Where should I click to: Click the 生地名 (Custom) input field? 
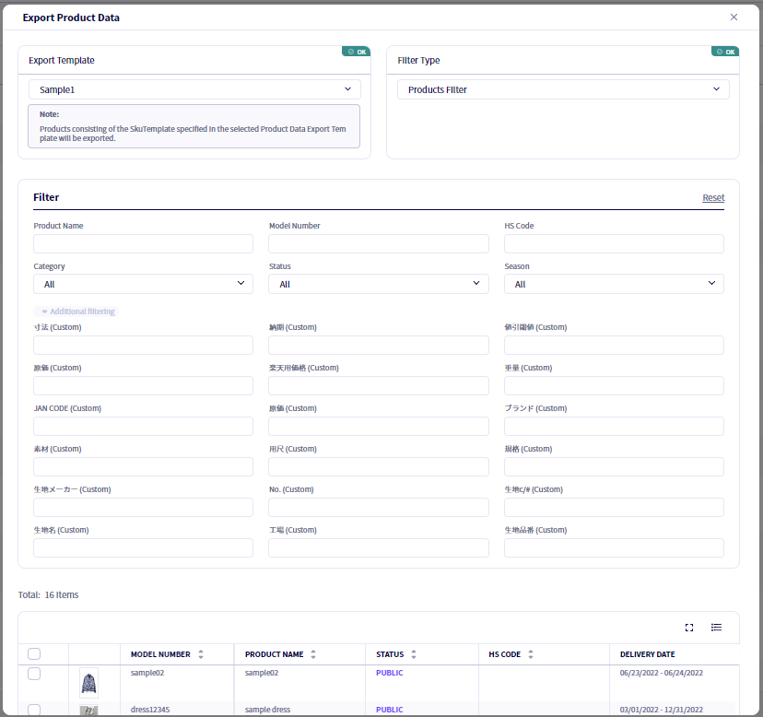tap(143, 548)
